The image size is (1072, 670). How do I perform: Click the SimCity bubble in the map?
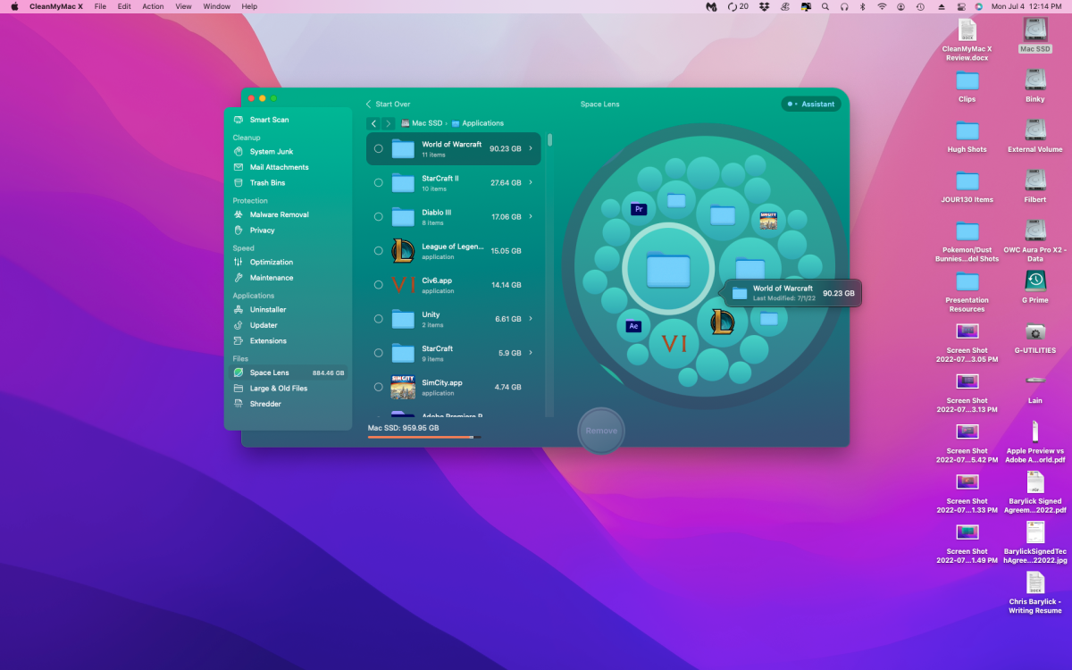768,221
